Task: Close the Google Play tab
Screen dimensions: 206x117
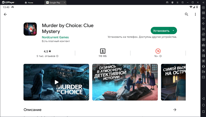Action: 64,3
